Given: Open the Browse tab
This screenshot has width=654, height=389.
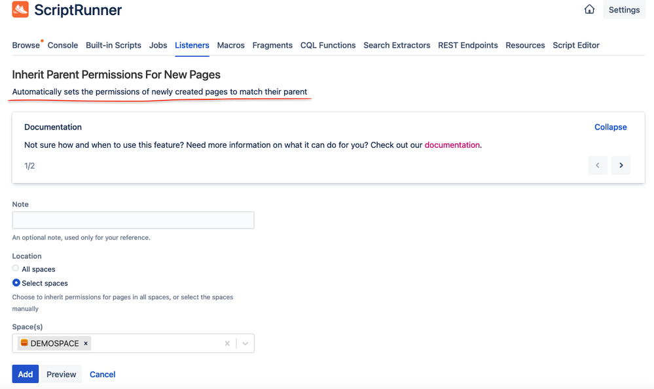Looking at the screenshot, I should point(26,45).
